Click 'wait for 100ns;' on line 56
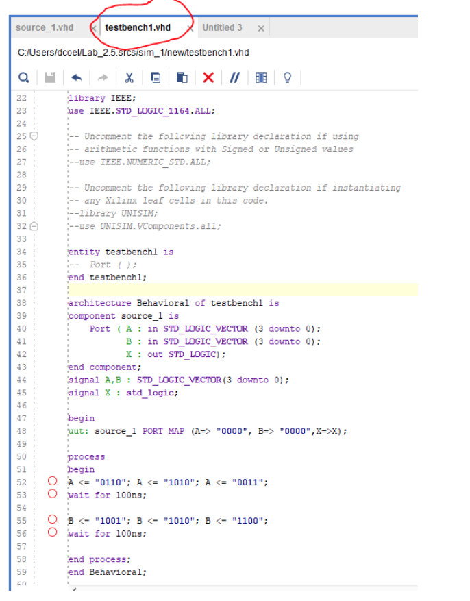 click(x=108, y=534)
